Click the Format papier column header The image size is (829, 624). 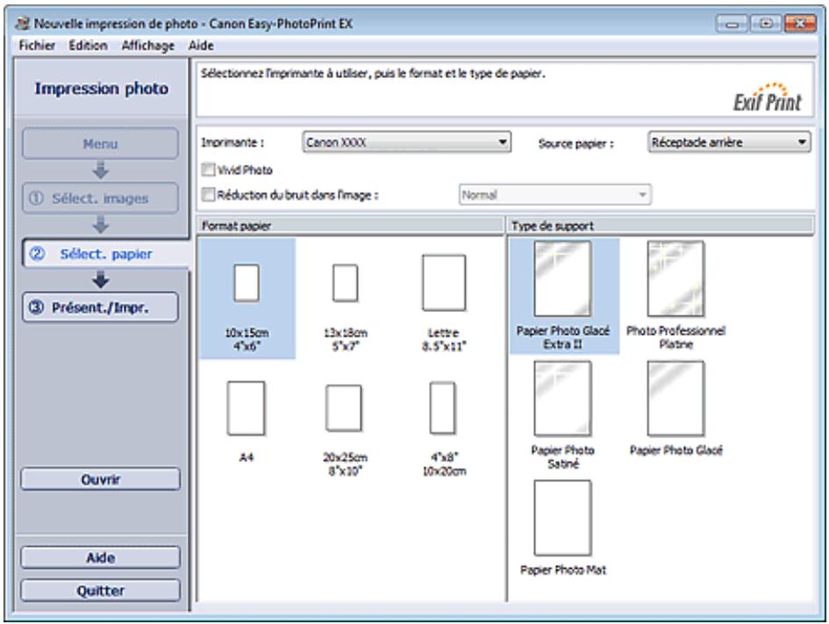350,225
